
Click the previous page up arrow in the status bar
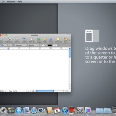(28, 91)
